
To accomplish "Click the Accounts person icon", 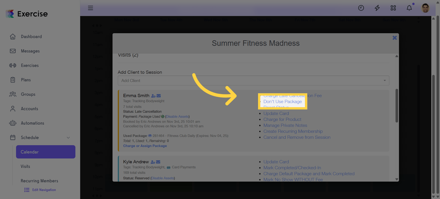I will pyautogui.click(x=13, y=109).
